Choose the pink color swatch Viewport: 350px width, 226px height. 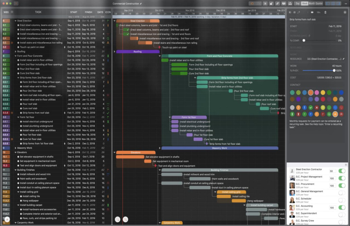[317, 93]
